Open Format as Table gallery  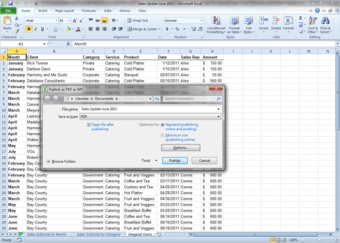[x=234, y=25]
